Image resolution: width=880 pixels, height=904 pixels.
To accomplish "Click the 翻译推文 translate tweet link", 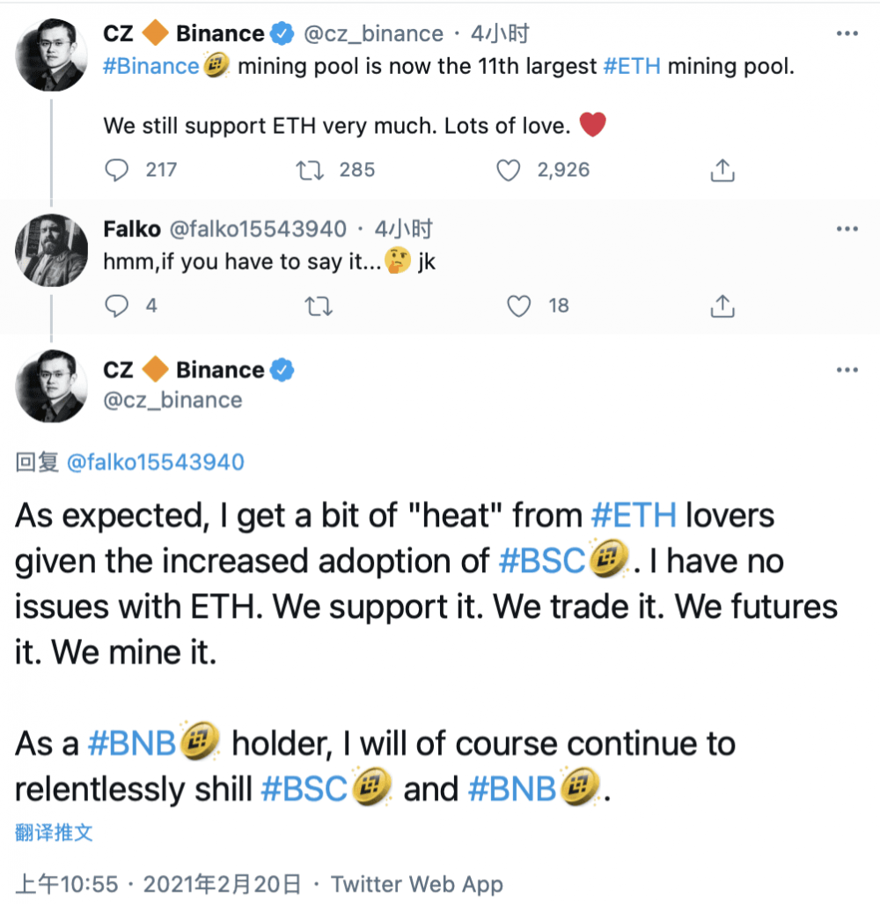I will coord(54,833).
